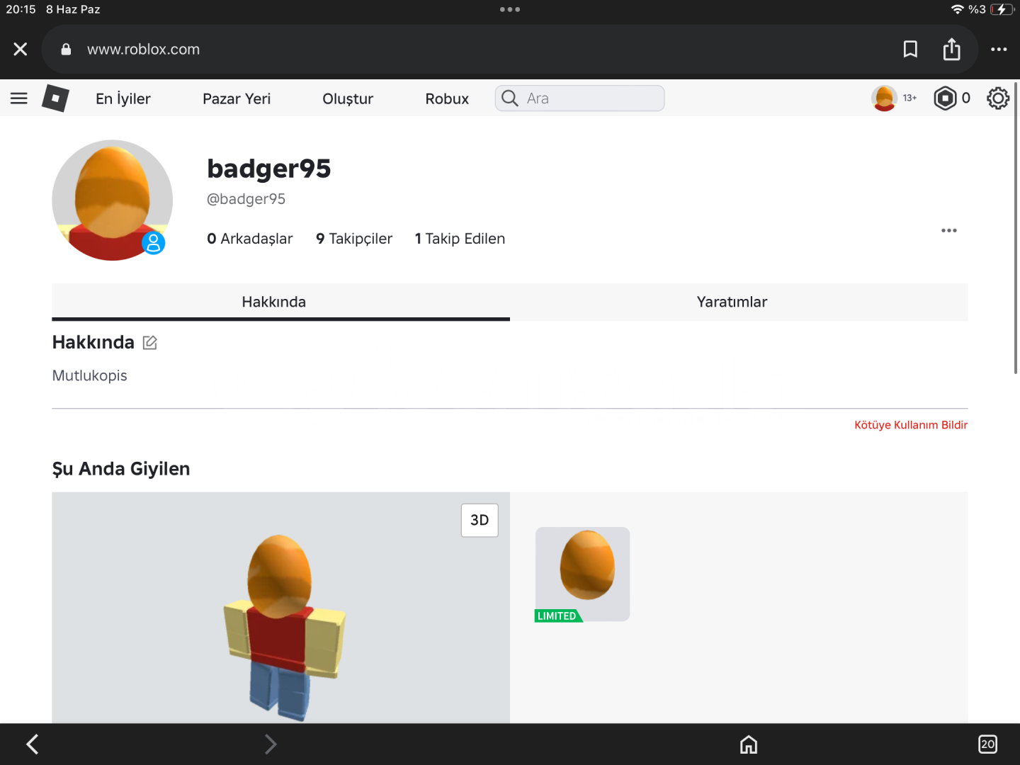Open the hamburger navigation menu

(x=19, y=98)
